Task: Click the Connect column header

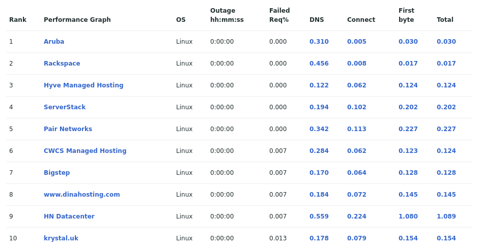Action: (361, 20)
